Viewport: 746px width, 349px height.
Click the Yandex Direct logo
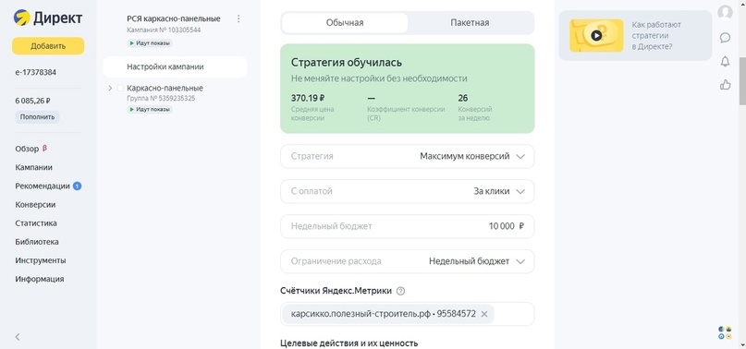click(x=47, y=18)
